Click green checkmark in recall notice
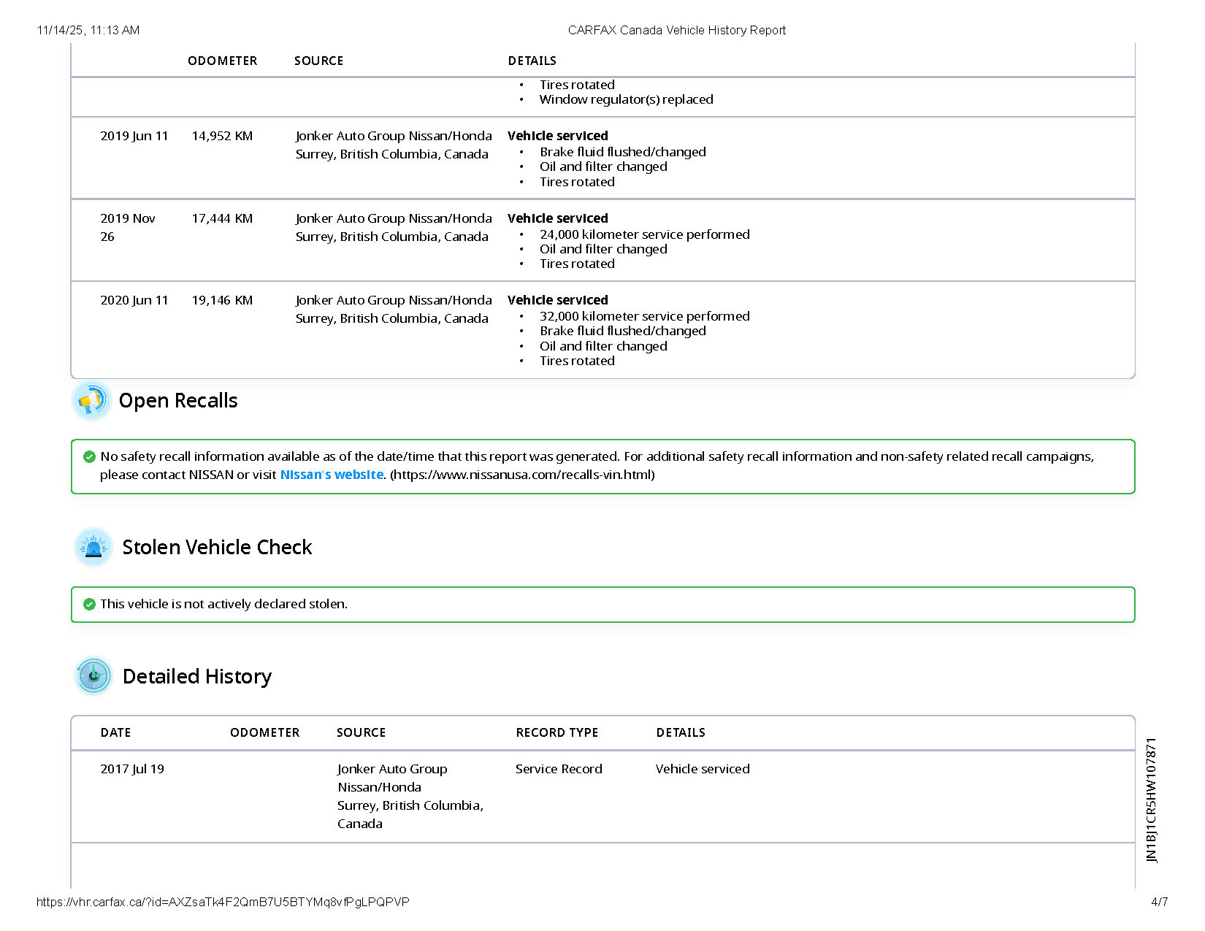The width and height of the screenshot is (1205, 931). point(89,457)
